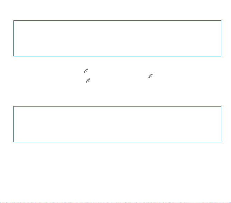The width and height of the screenshot is (231, 203).
Task: Focus the bottom blue outlined text area
Action: [117, 124]
